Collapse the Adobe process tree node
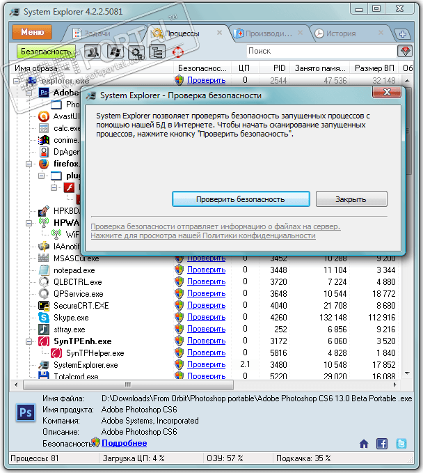This screenshot has height=473, width=423. pos(29,93)
